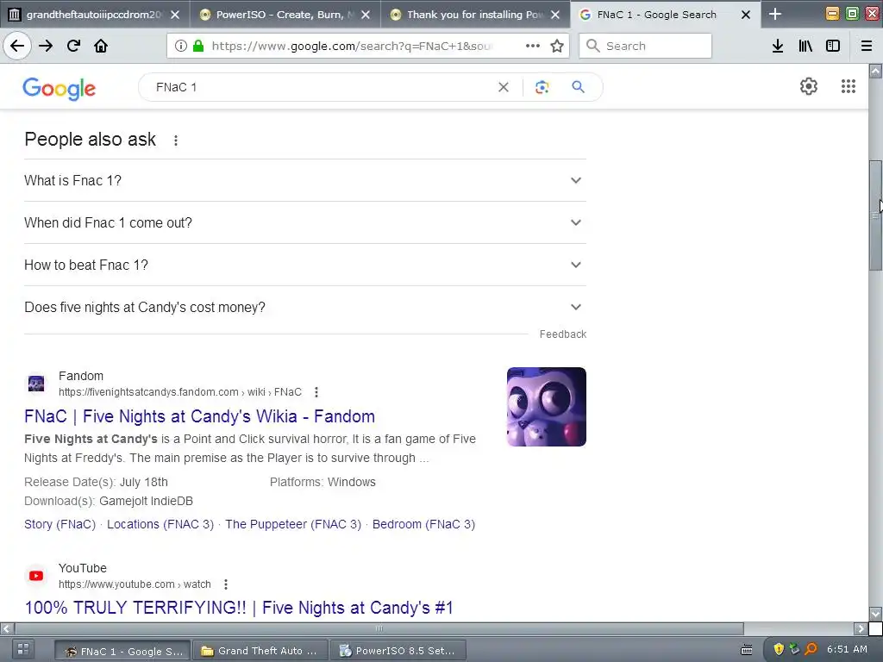Image resolution: width=883 pixels, height=662 pixels.
Task: Open page actions three-dot menu in address bar
Action: coord(532,46)
